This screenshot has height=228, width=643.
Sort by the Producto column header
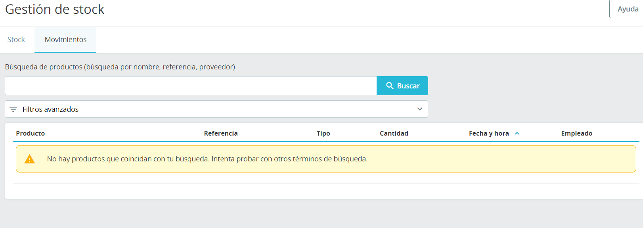click(x=31, y=133)
